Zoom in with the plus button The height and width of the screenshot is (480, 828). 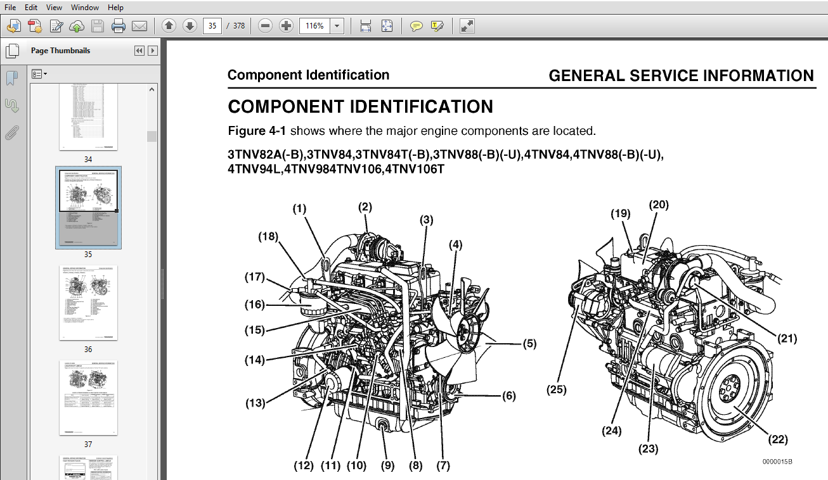[x=287, y=26]
